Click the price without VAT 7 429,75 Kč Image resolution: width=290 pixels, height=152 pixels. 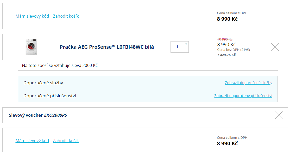(x=226, y=55)
